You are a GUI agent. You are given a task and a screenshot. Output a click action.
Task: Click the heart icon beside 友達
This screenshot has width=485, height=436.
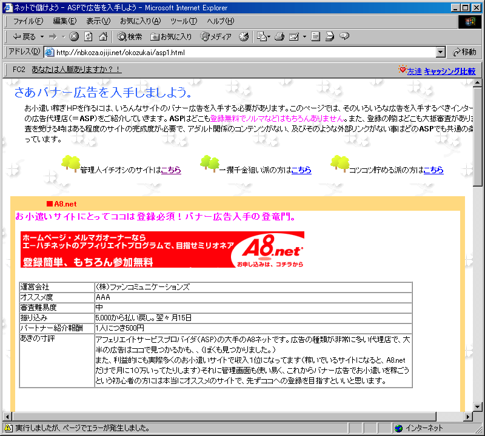tap(402, 70)
